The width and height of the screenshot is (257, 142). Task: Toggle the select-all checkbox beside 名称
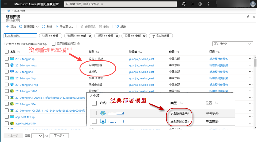click(7, 52)
